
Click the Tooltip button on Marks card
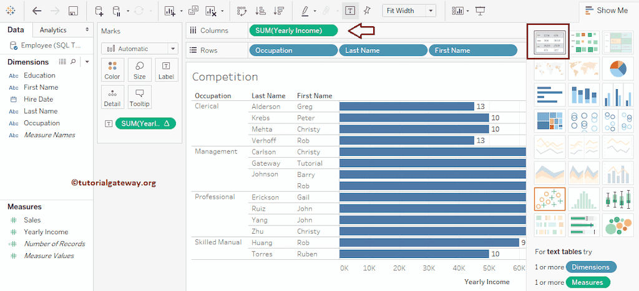click(x=139, y=97)
